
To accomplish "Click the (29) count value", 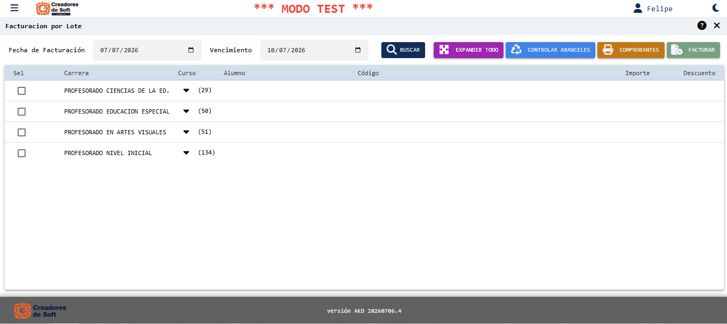I will click(x=205, y=90).
